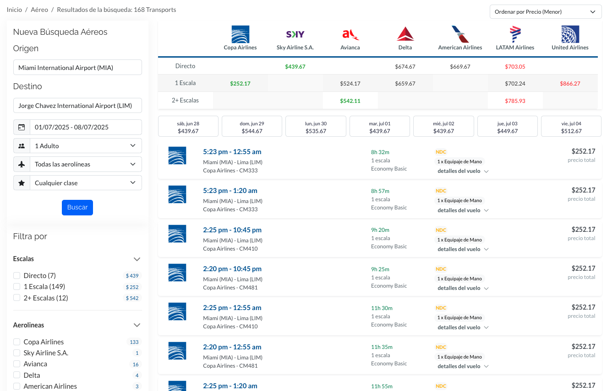
Task: Open the 1 Adulto passengers dropdown
Action: tap(86, 146)
